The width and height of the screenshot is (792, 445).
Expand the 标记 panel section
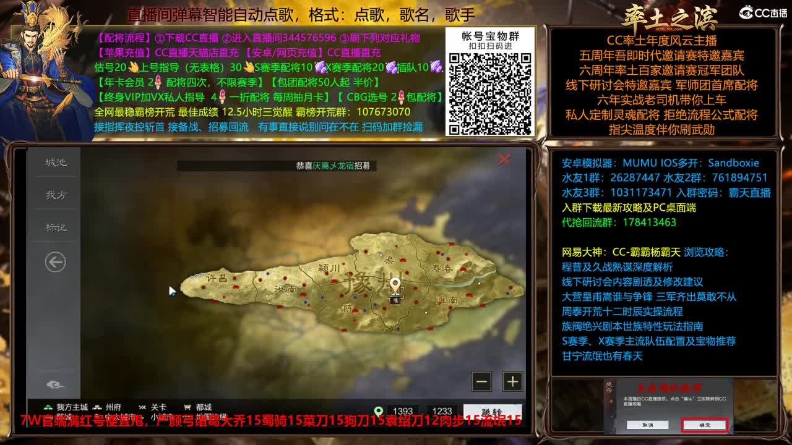tap(55, 227)
